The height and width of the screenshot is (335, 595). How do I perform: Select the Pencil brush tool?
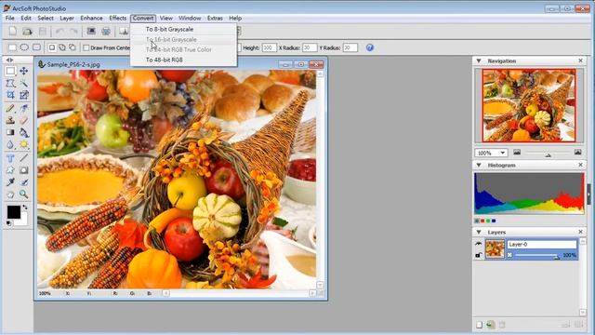coord(10,108)
